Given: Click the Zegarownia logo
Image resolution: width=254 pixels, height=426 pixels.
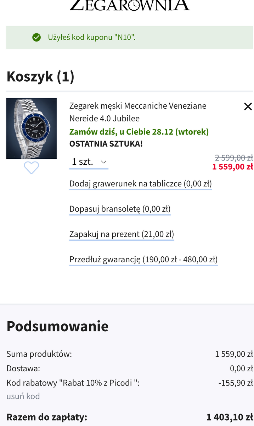Looking at the screenshot, I should pos(129,5).
